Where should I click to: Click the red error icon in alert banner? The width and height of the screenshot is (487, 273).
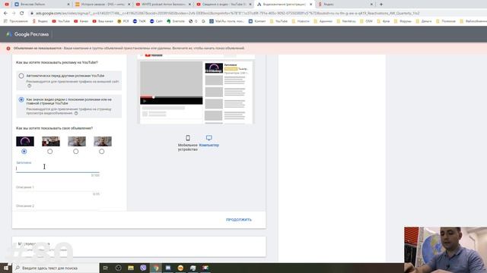pos(8,49)
